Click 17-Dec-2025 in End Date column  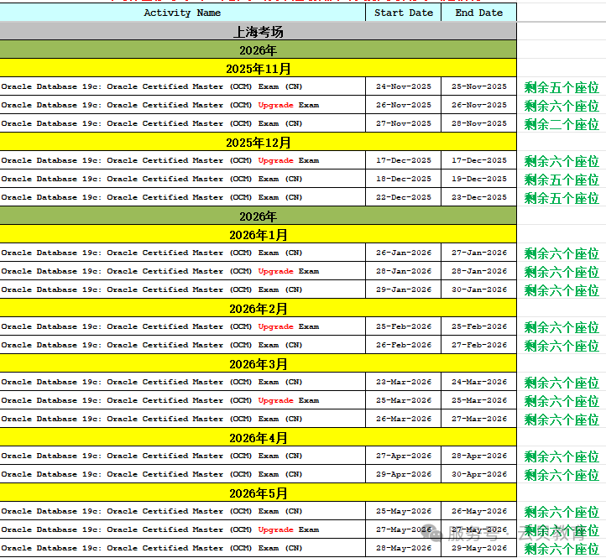pyautogui.click(x=479, y=160)
